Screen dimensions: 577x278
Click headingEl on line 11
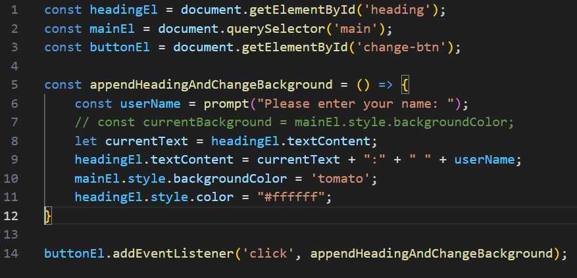pos(109,197)
